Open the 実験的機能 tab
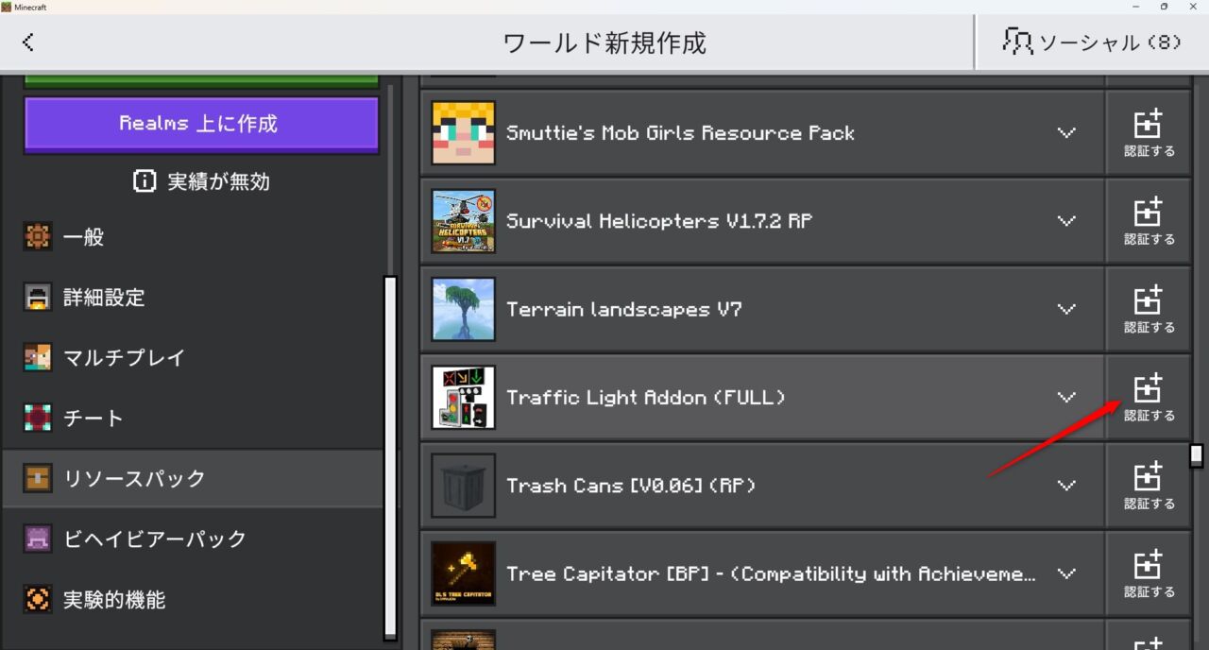The width and height of the screenshot is (1209, 650). click(193, 600)
